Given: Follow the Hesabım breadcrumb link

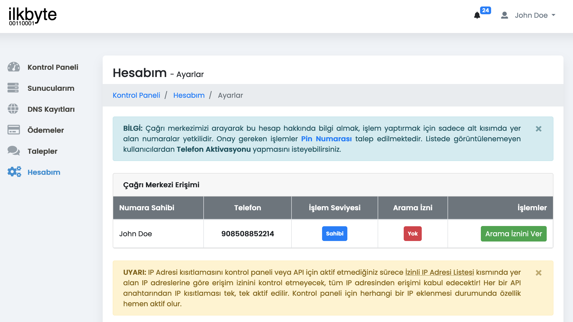Looking at the screenshot, I should 189,95.
